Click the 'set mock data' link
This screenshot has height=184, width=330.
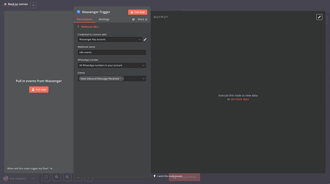(239, 99)
